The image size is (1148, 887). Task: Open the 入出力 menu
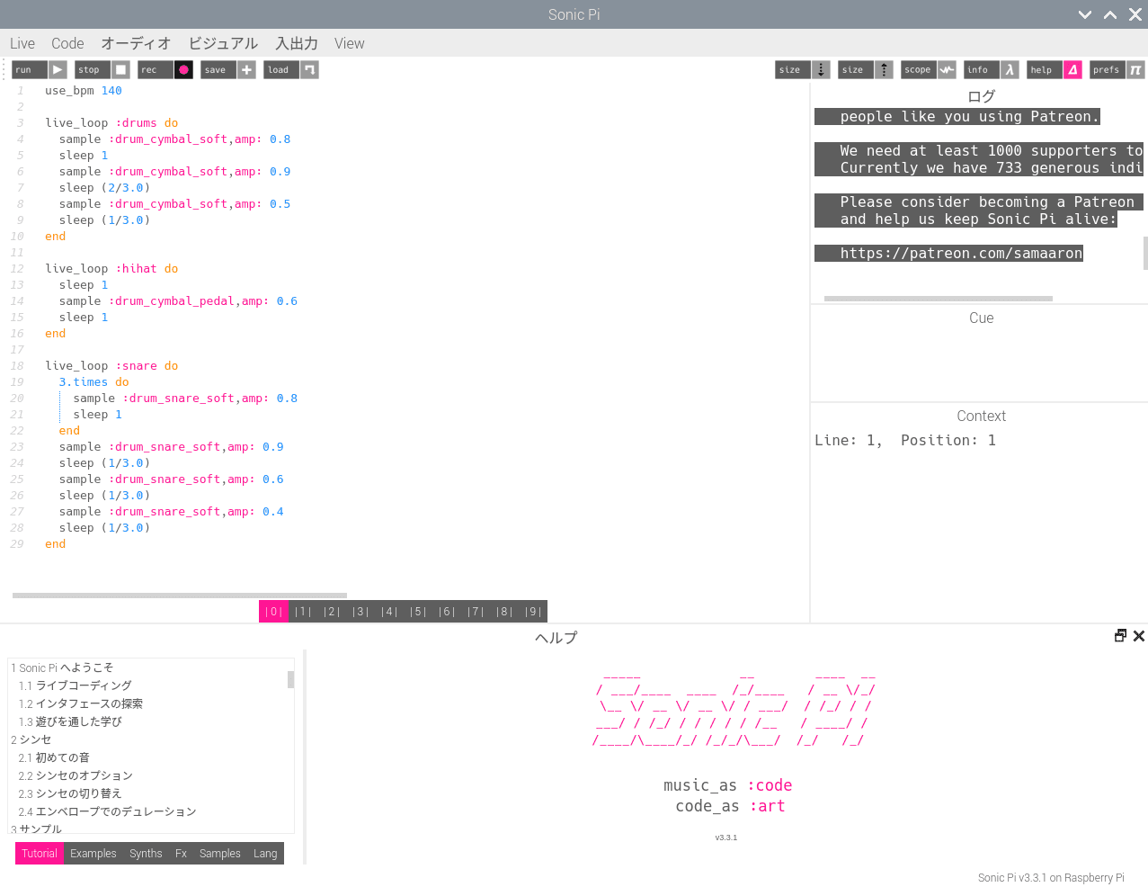[x=297, y=43]
